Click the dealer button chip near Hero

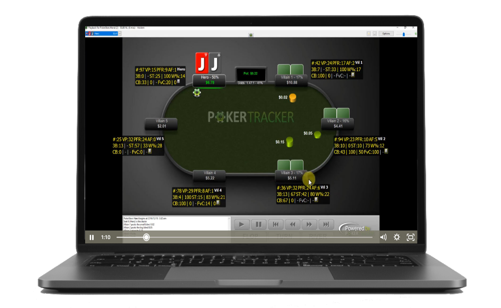[x=197, y=92]
